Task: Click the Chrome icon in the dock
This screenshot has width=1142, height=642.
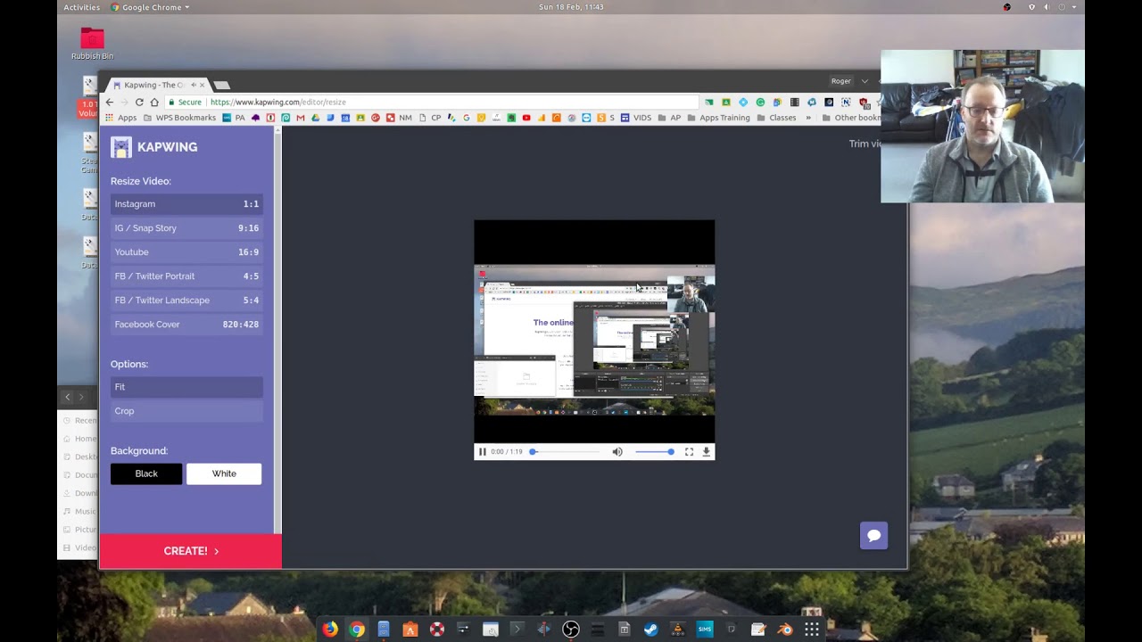Action: tap(357, 630)
